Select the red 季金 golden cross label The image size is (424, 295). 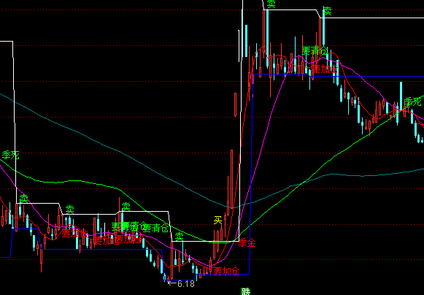(x=247, y=242)
